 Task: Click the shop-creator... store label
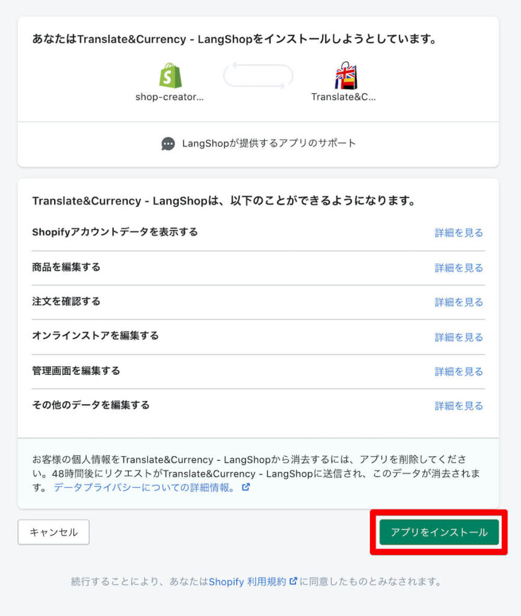click(169, 97)
